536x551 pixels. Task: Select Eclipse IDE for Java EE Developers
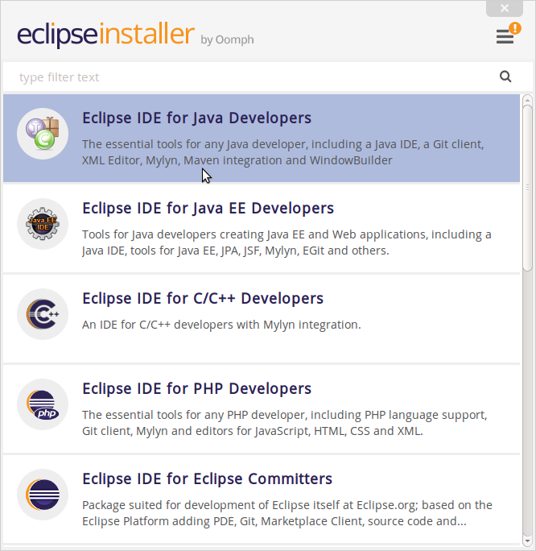[x=262, y=229]
